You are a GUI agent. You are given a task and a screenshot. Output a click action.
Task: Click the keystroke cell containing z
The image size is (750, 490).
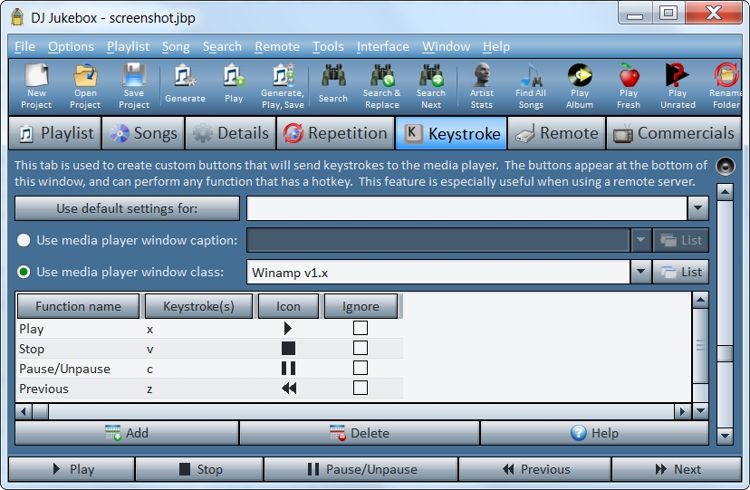(x=149, y=389)
